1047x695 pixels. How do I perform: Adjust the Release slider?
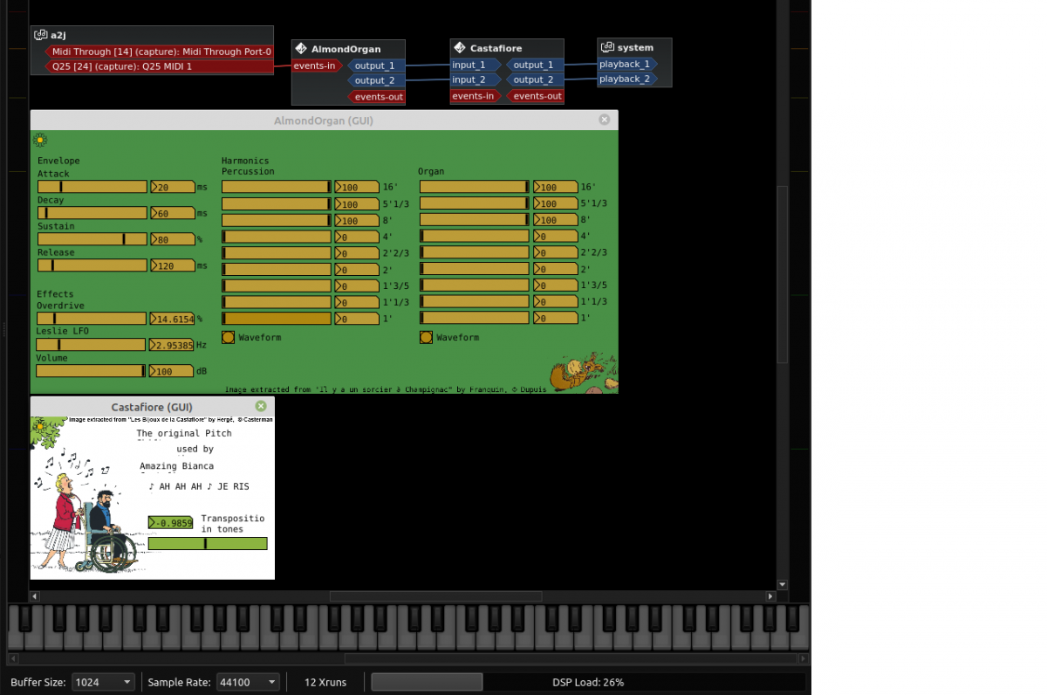click(x=92, y=265)
